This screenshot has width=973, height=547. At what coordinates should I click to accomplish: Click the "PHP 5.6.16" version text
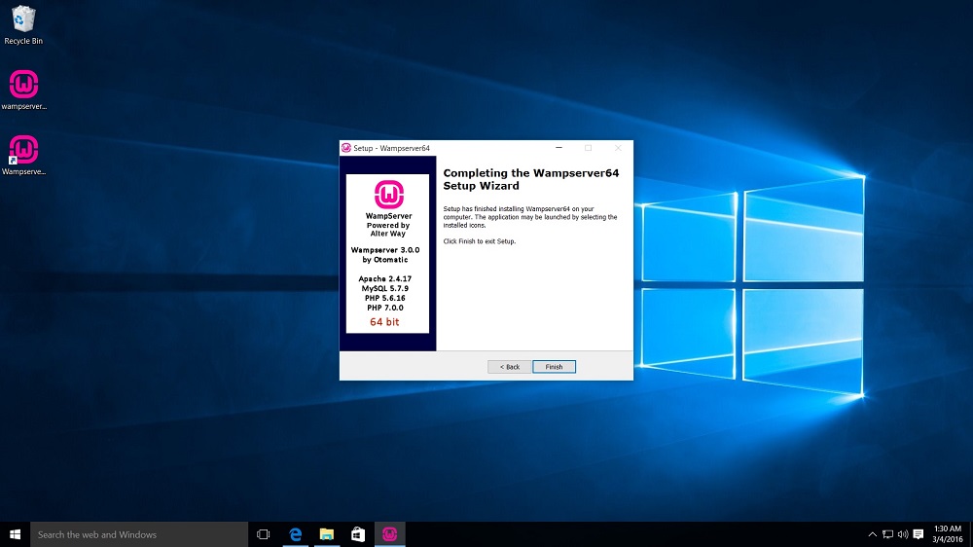point(384,298)
